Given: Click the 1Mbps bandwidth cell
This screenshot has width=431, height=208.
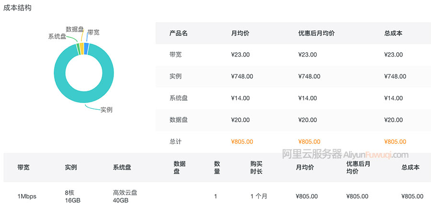Looking at the screenshot, I should click(27, 196).
